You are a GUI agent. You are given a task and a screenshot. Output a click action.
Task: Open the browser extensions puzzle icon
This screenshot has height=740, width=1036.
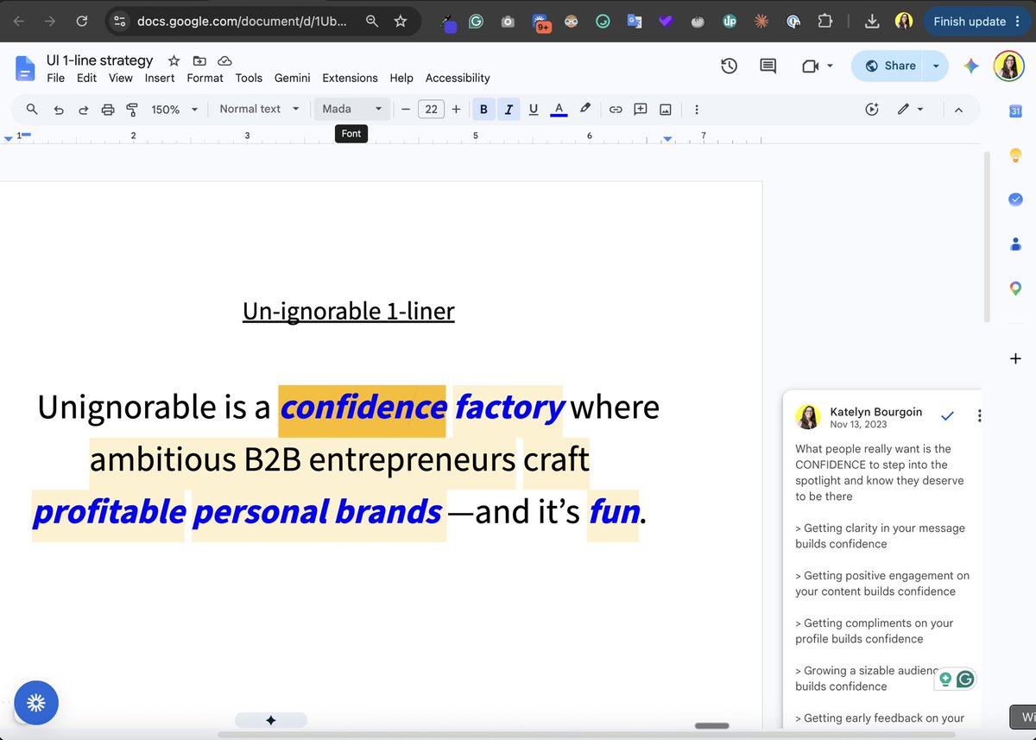pyautogui.click(x=824, y=21)
